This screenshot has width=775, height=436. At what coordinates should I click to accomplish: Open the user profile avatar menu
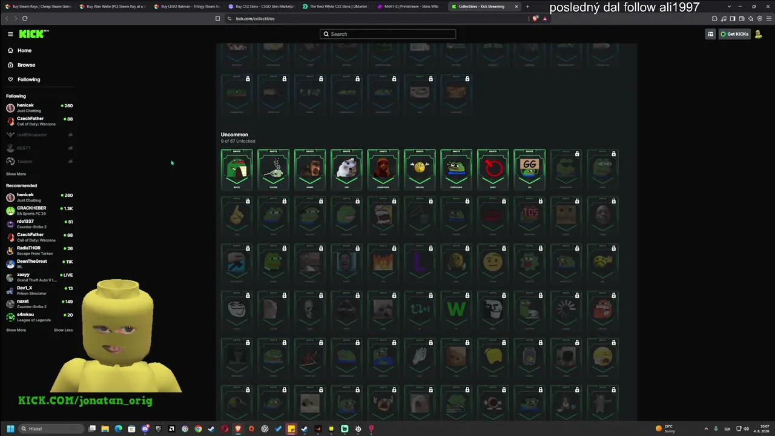tap(758, 34)
